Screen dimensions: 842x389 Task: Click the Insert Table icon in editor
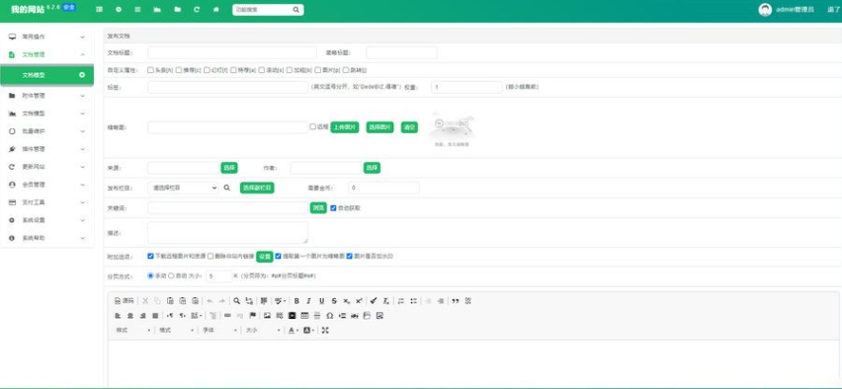tap(304, 316)
